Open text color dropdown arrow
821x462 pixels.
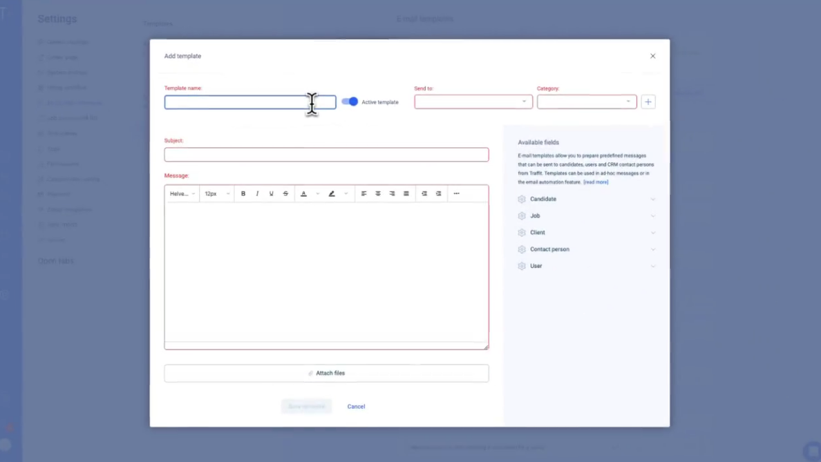coord(317,193)
